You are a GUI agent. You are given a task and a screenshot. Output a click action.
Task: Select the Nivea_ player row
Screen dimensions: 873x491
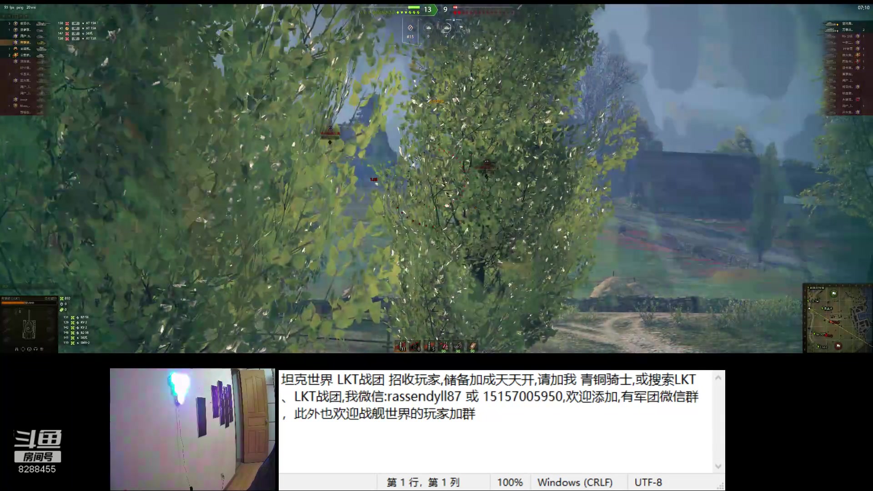pyautogui.click(x=24, y=106)
